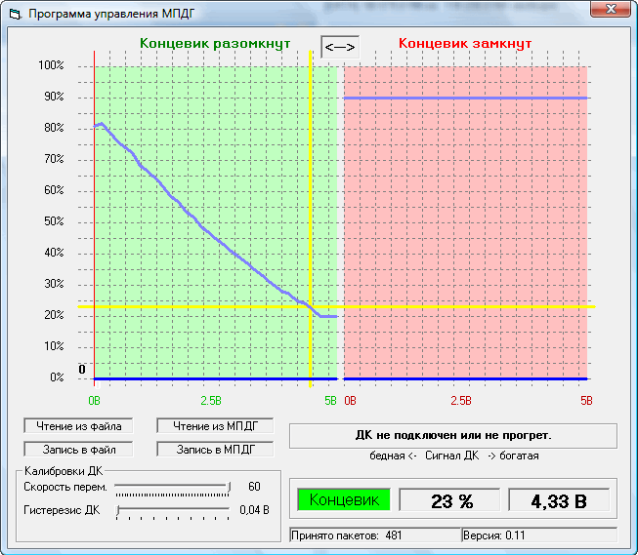This screenshot has width=638, height=555.
Task: Click the blue descending curve in the green zone
Action: 195,218
